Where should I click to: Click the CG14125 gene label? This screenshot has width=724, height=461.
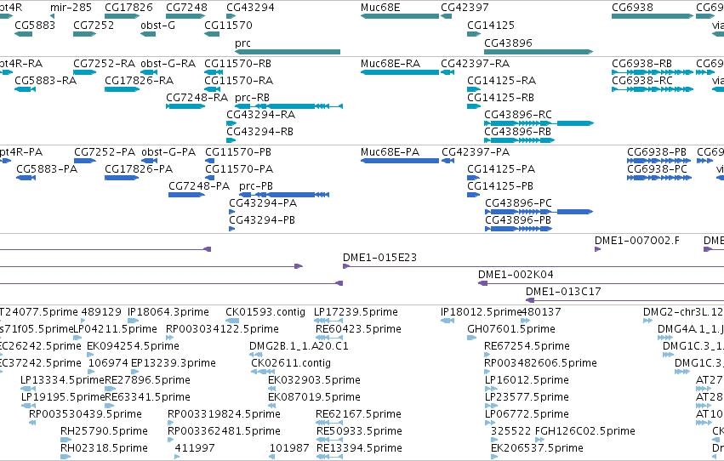tap(491, 25)
